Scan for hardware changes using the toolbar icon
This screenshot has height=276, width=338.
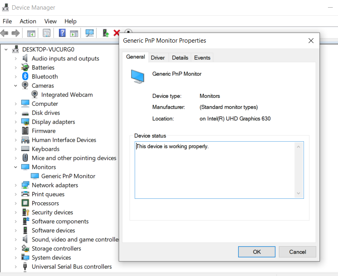(x=89, y=33)
